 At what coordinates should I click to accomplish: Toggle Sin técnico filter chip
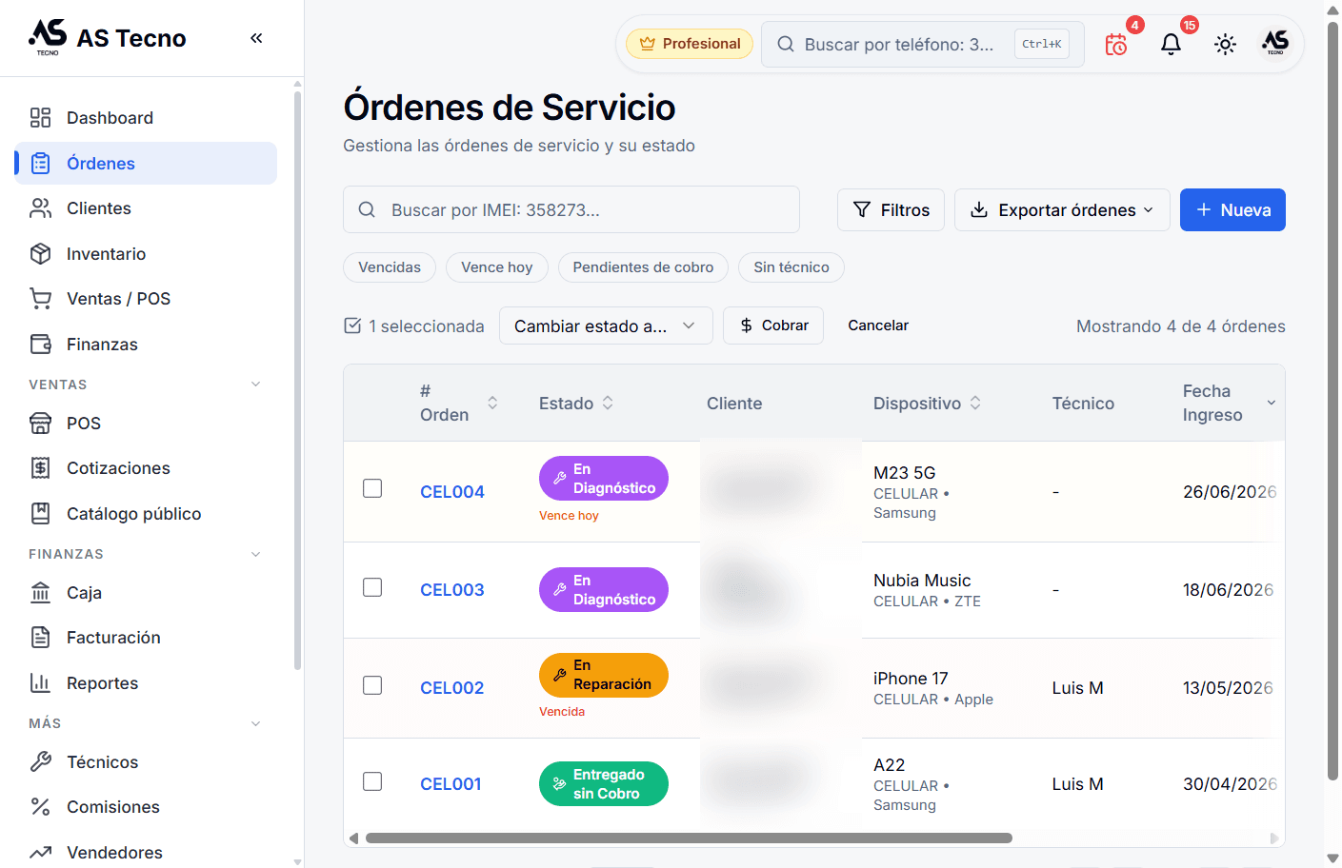click(x=791, y=267)
